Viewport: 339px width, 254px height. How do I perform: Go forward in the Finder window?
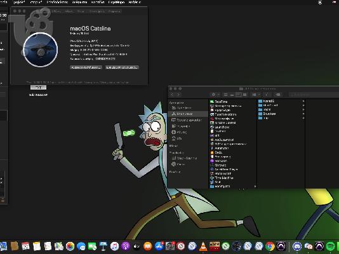(x=178, y=95)
